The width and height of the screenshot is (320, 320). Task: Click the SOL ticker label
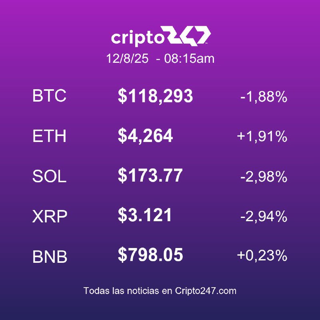point(49,176)
